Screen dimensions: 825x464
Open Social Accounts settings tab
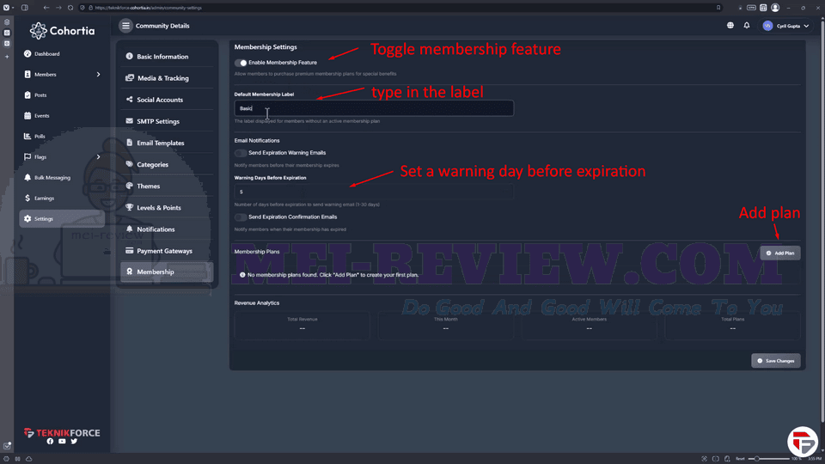coord(167,100)
